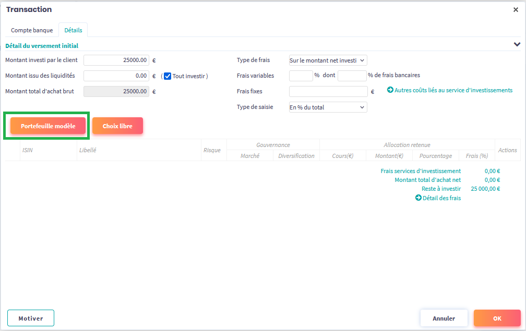
Task: Cancel with the Annuler button
Action: (x=444, y=318)
